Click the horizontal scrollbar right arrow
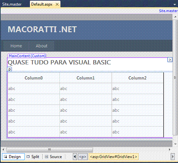This screenshot has height=163, width=178. [169, 150]
